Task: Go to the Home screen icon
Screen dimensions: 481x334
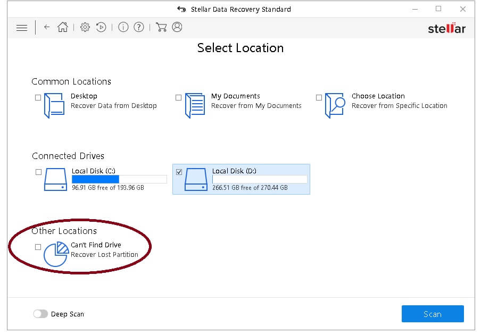Action: click(63, 27)
